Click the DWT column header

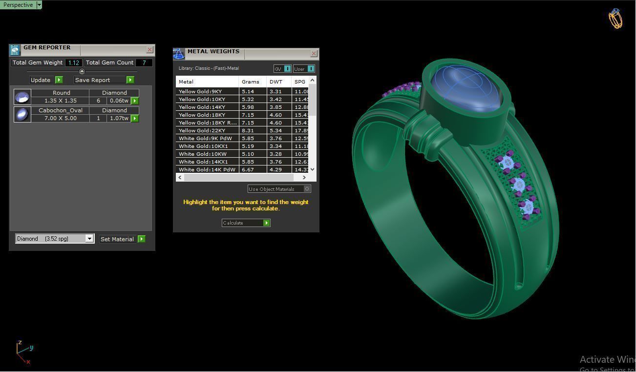[x=279, y=82]
